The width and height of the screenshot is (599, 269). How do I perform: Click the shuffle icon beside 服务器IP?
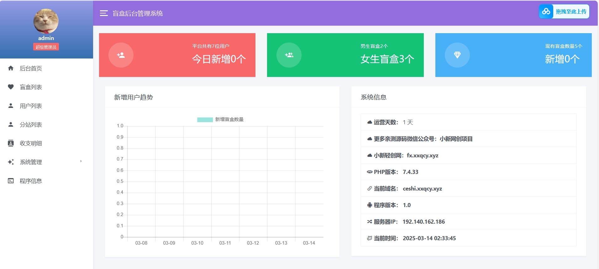(370, 222)
